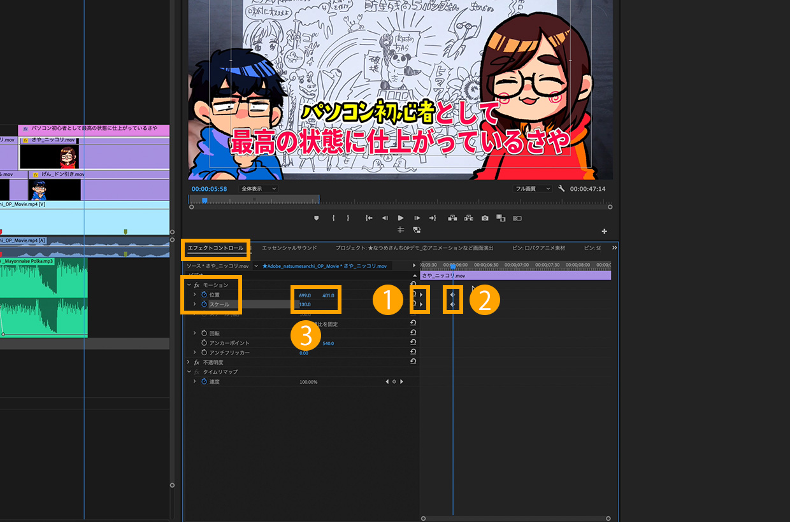790x522 pixels.
Task: Toggle アンチフリッカー animation stopwatch
Action: point(205,352)
